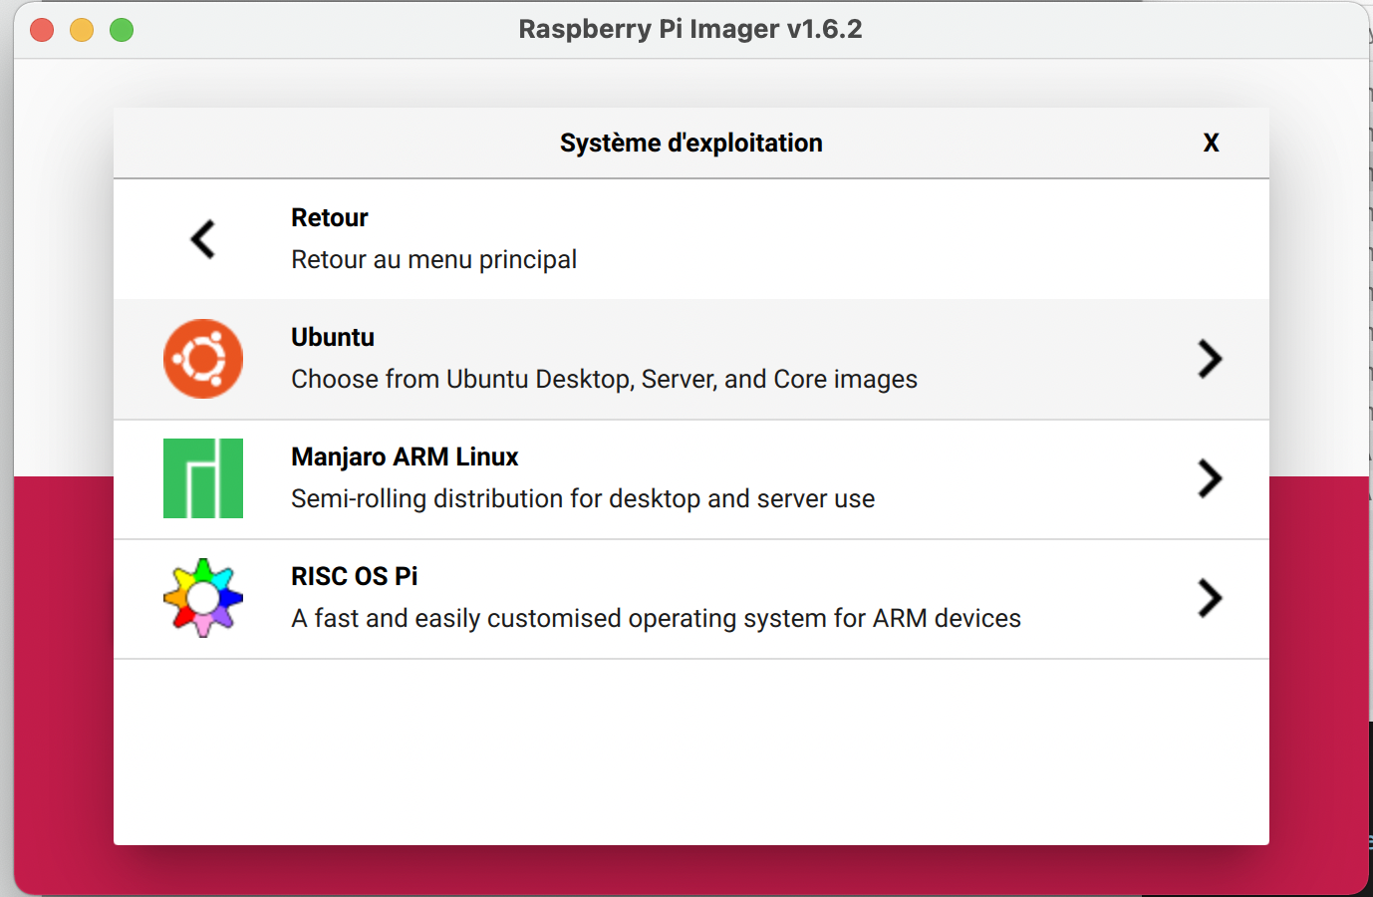
Task: Click 'Choose from Ubuntu Desktop, Server, and Core images'
Action: (x=605, y=379)
